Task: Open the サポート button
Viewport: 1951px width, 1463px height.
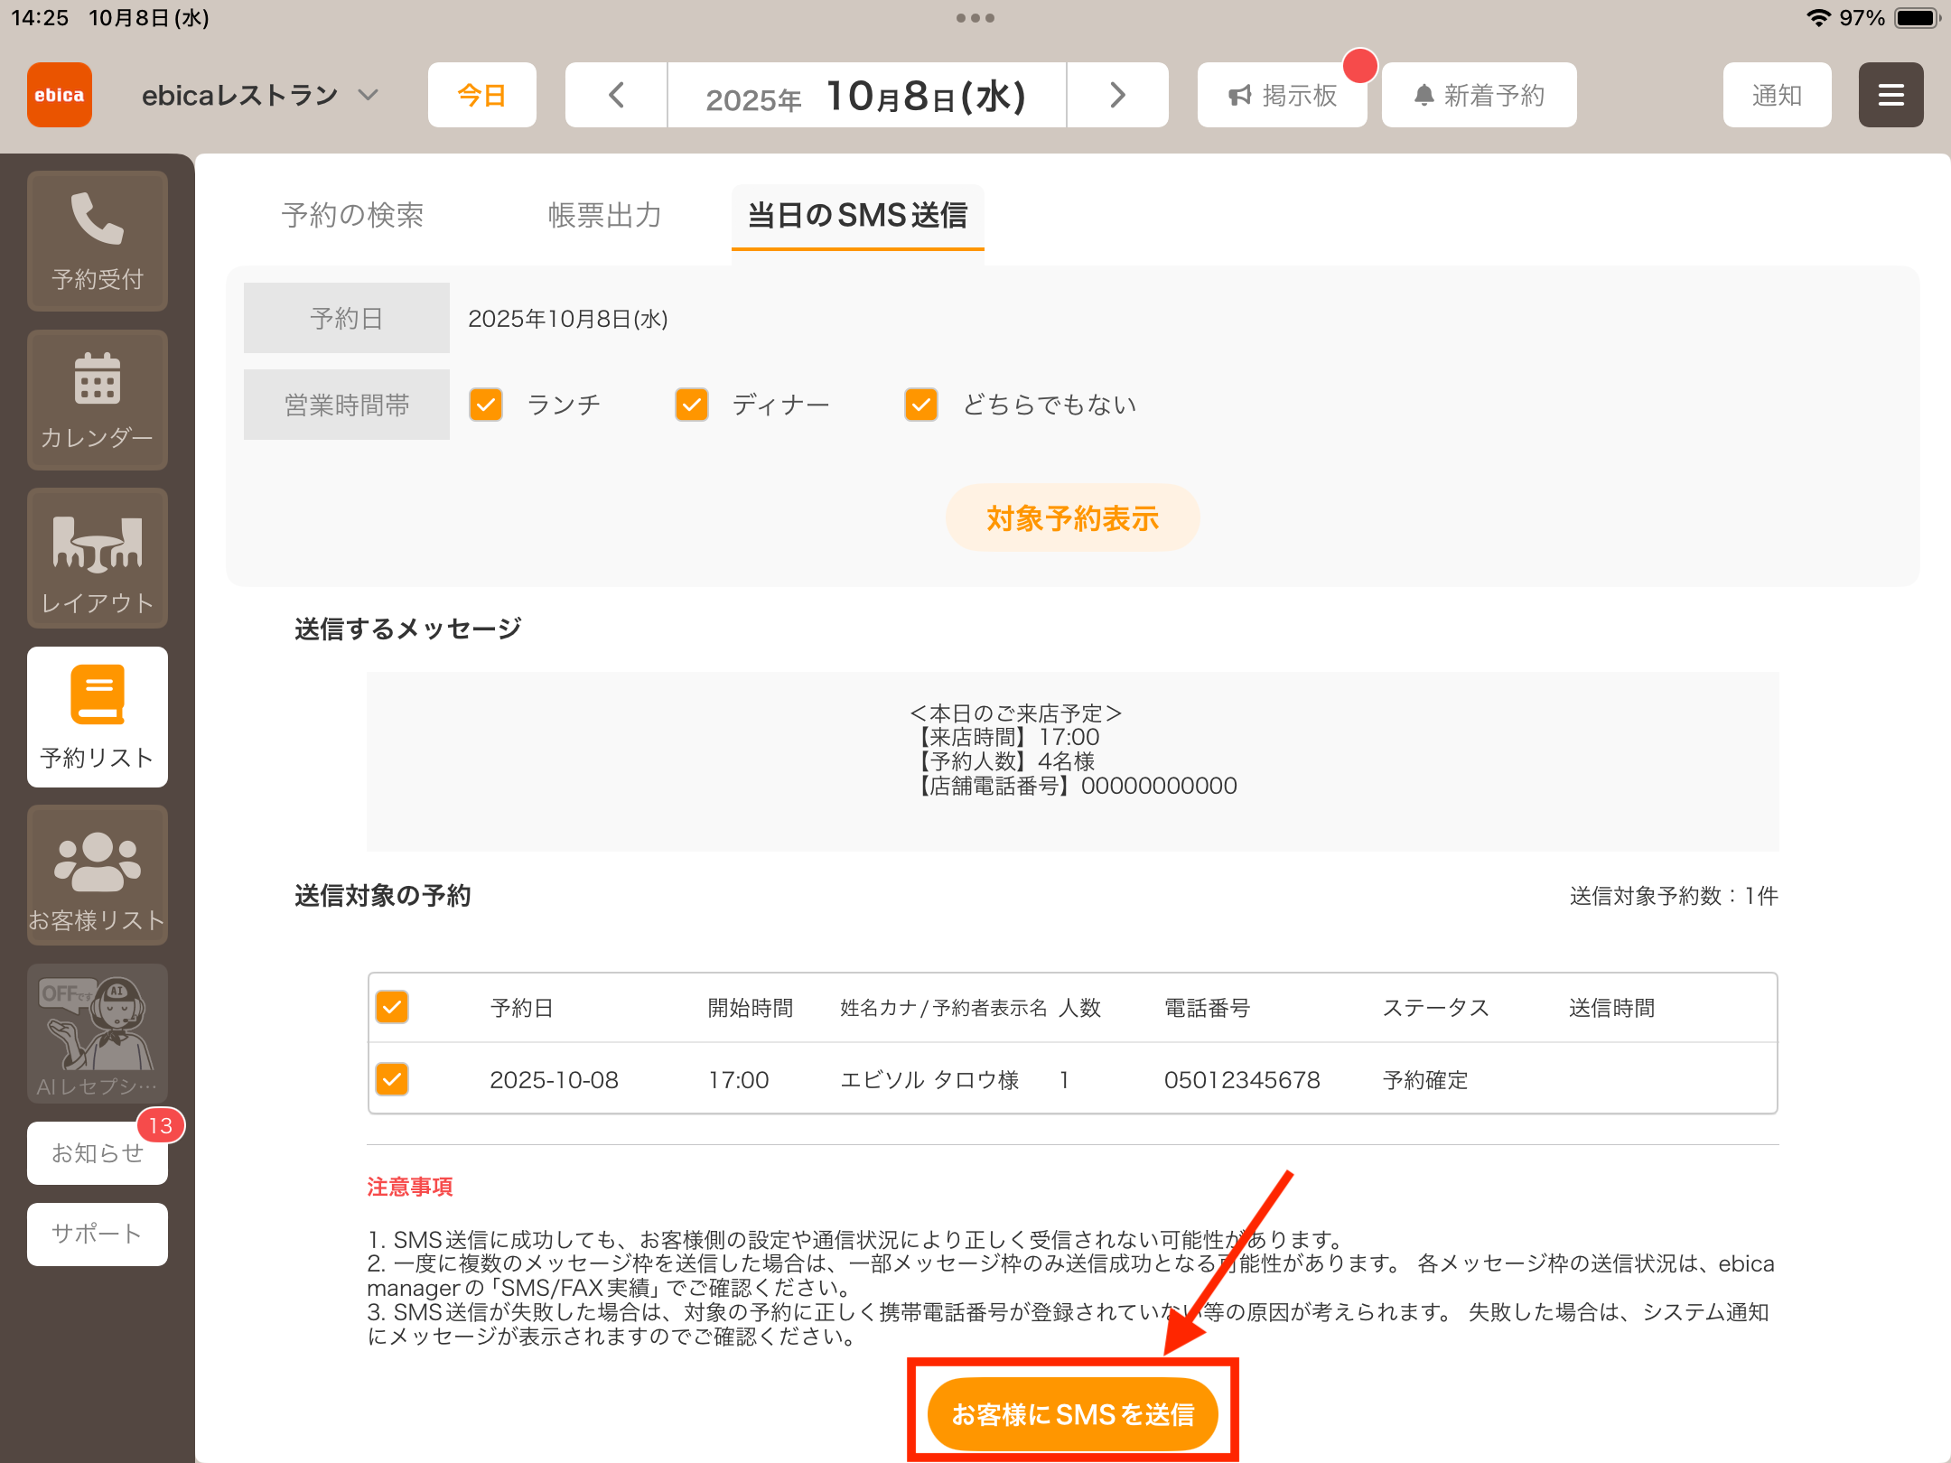Action: pos(98,1234)
